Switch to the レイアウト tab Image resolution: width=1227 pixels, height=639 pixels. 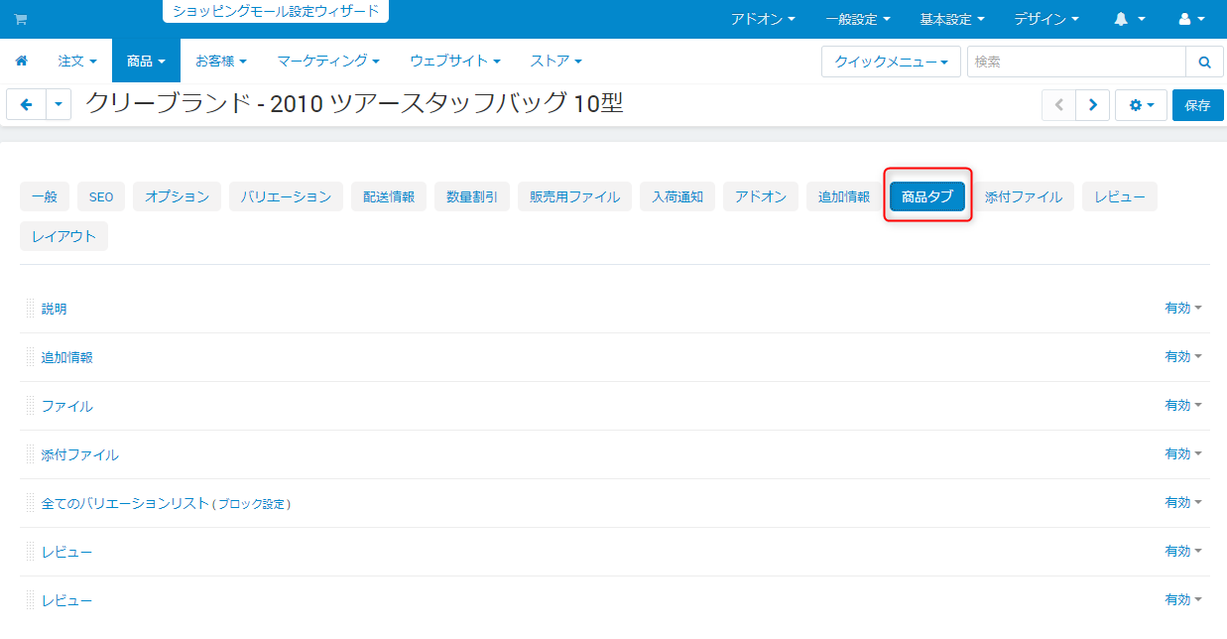click(x=63, y=236)
